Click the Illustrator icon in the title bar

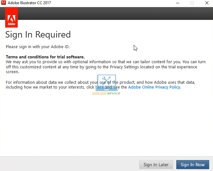(4, 3)
